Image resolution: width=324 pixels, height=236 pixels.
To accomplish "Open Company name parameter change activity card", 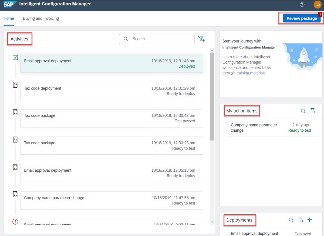I will (112, 200).
